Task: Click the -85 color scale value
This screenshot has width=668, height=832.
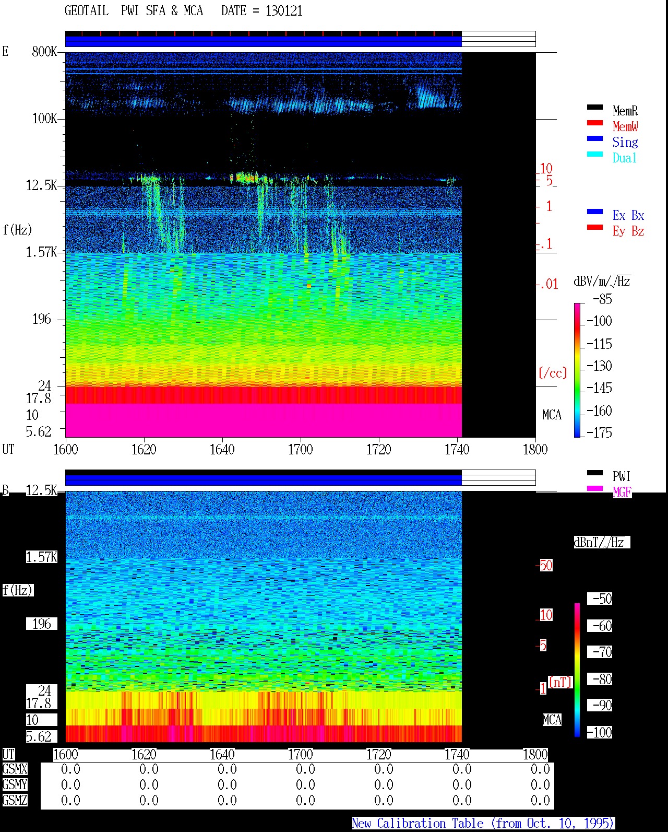Action: pyautogui.click(x=602, y=299)
